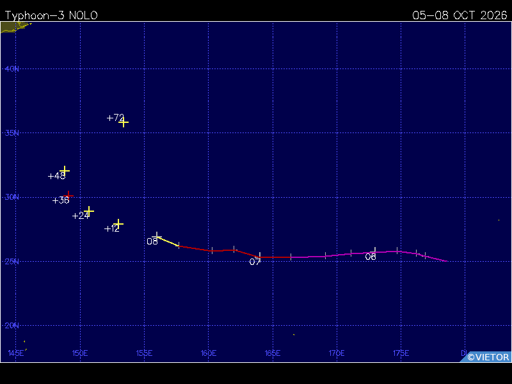Click the yellow +48 hour forecast cross
Viewport: 512px width, 384px height.
[65, 170]
